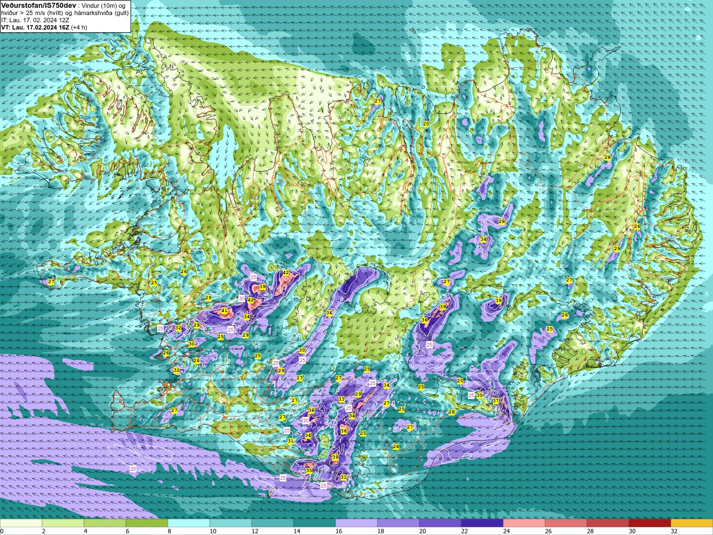This screenshot has height=535, width=713.
Task: Select the dark red 30–32 legend swatch
Action: [x=649, y=523]
